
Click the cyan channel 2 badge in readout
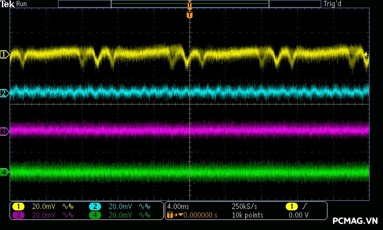(x=95, y=206)
